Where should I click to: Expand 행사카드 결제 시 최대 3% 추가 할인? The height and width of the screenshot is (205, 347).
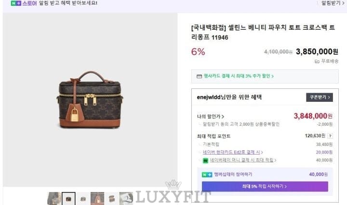(x=239, y=76)
